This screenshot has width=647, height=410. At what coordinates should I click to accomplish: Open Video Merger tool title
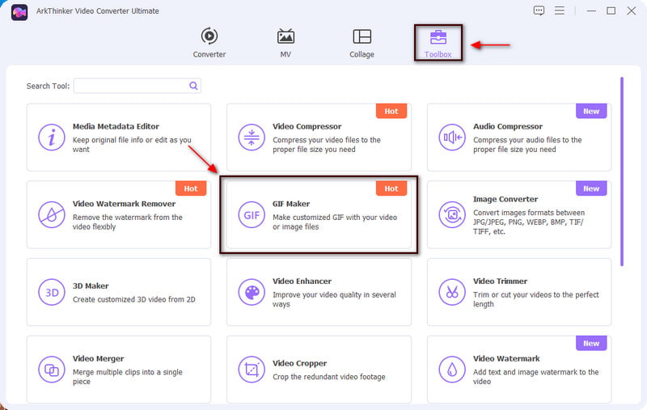pos(98,359)
